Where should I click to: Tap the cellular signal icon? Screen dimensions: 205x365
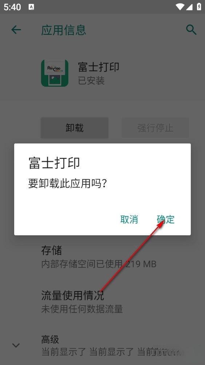coord(189,7)
